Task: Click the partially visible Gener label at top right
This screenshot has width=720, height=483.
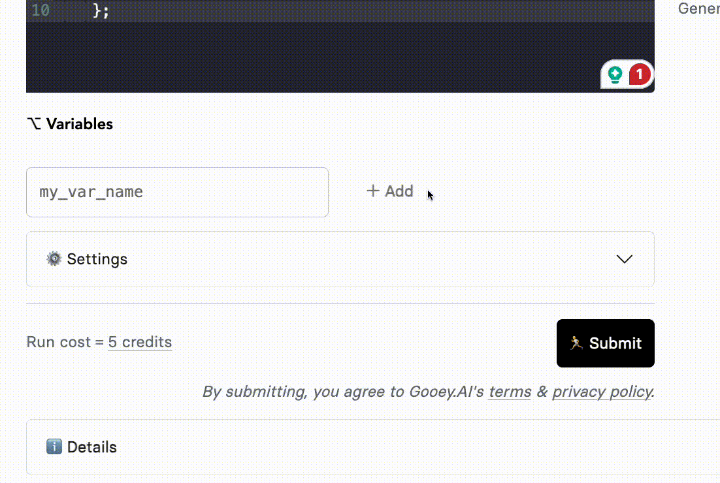Action: [x=698, y=8]
